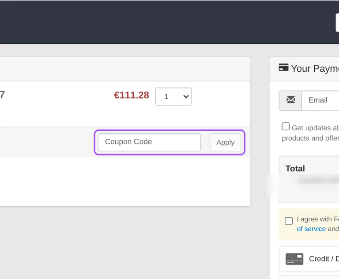Click into the Email address field

pos(320,101)
